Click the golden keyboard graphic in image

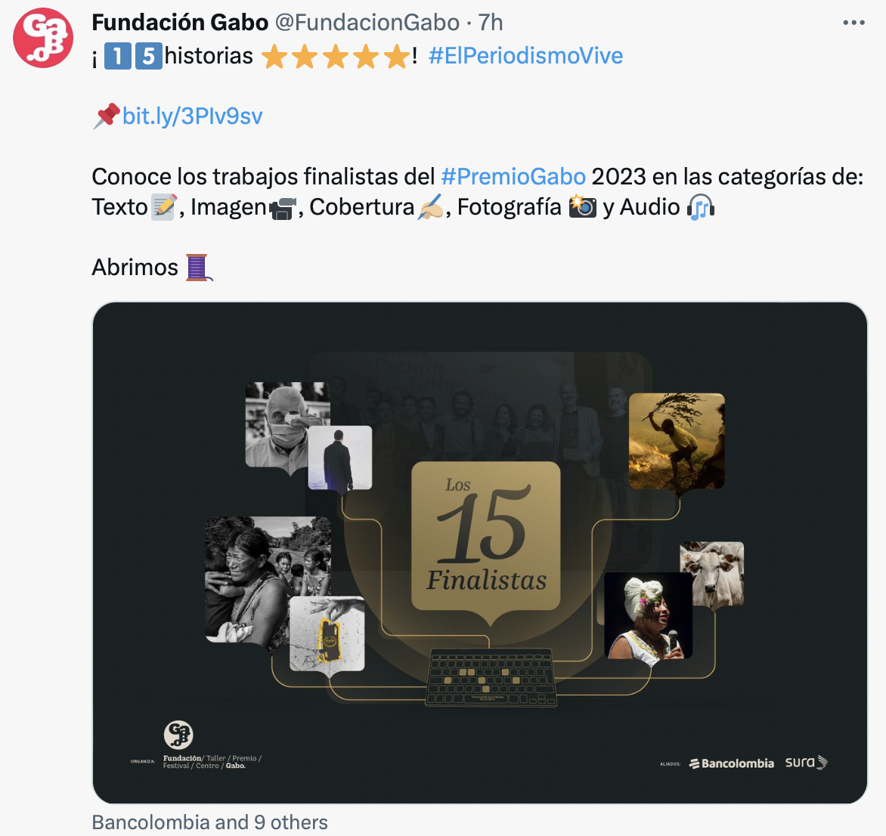tap(491, 677)
